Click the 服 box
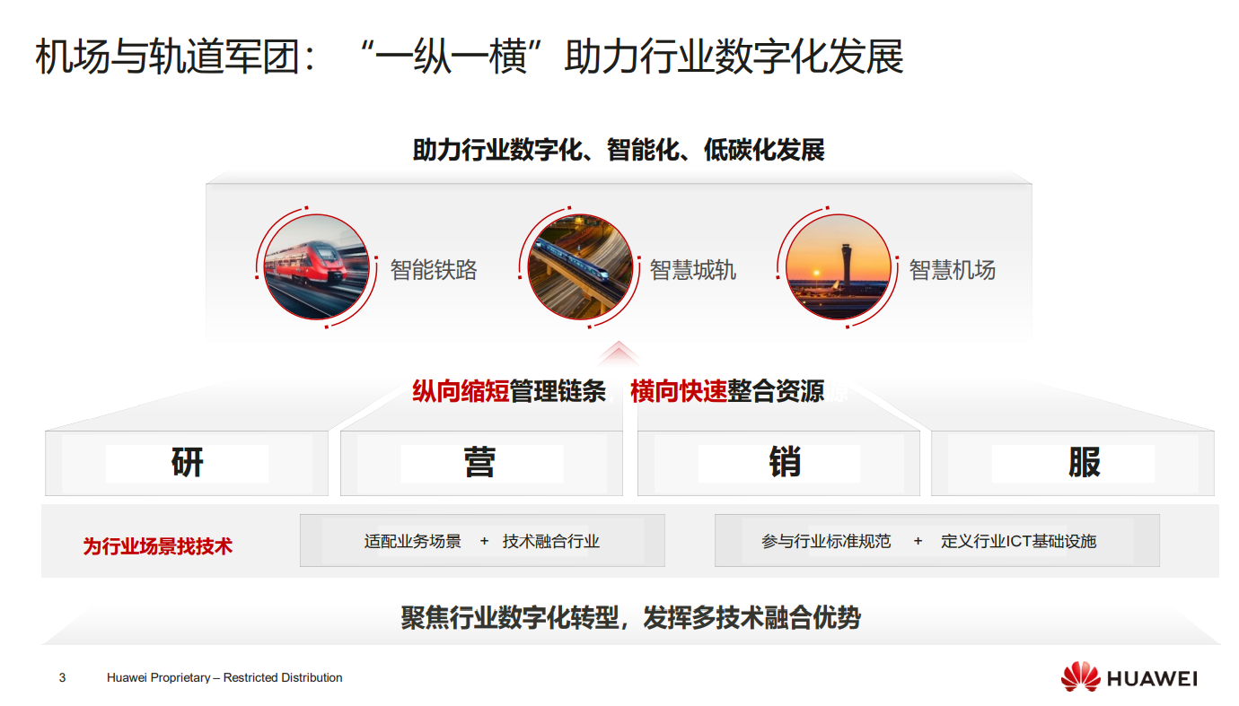 coord(1073,463)
